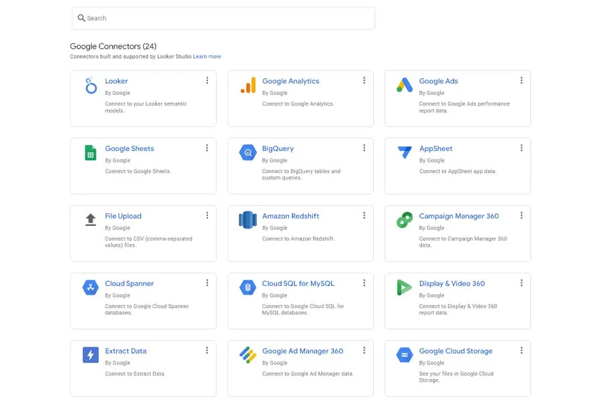Viewport: 602px width, 401px height.
Task: Open Google Analytics card's more options menu
Action: pyautogui.click(x=365, y=80)
